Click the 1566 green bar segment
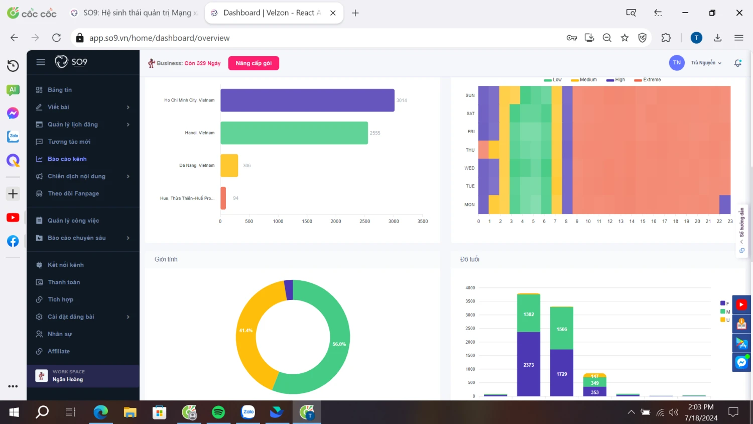This screenshot has width=753, height=424. (562, 329)
